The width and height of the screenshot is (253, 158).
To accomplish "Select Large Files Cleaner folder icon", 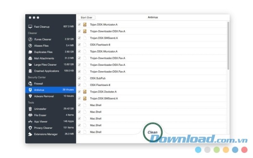I will (30, 64).
